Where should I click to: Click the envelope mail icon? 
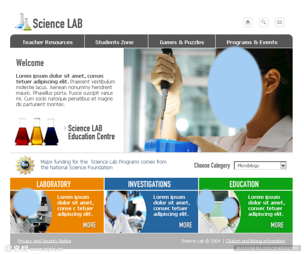click(x=279, y=23)
